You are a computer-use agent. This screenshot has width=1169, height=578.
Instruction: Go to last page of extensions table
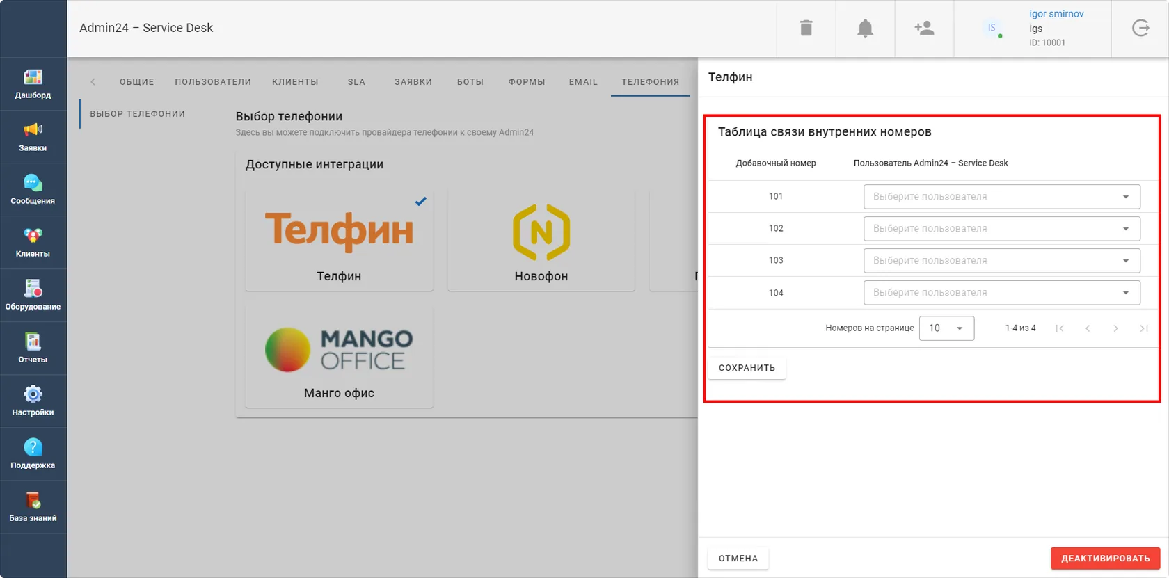point(1143,328)
